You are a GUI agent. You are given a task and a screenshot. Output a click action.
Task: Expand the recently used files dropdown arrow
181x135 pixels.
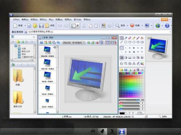pos(170,32)
